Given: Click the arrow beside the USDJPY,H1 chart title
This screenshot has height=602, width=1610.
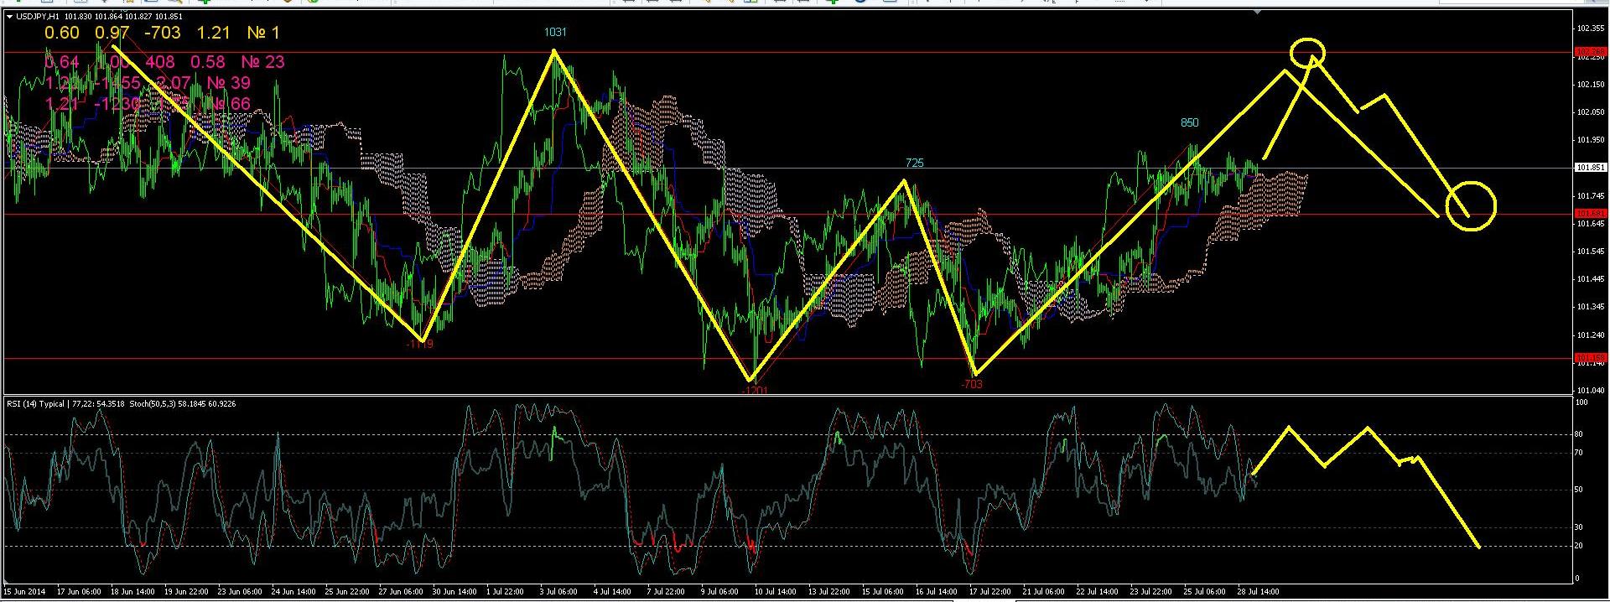Looking at the screenshot, I should 8,16.
